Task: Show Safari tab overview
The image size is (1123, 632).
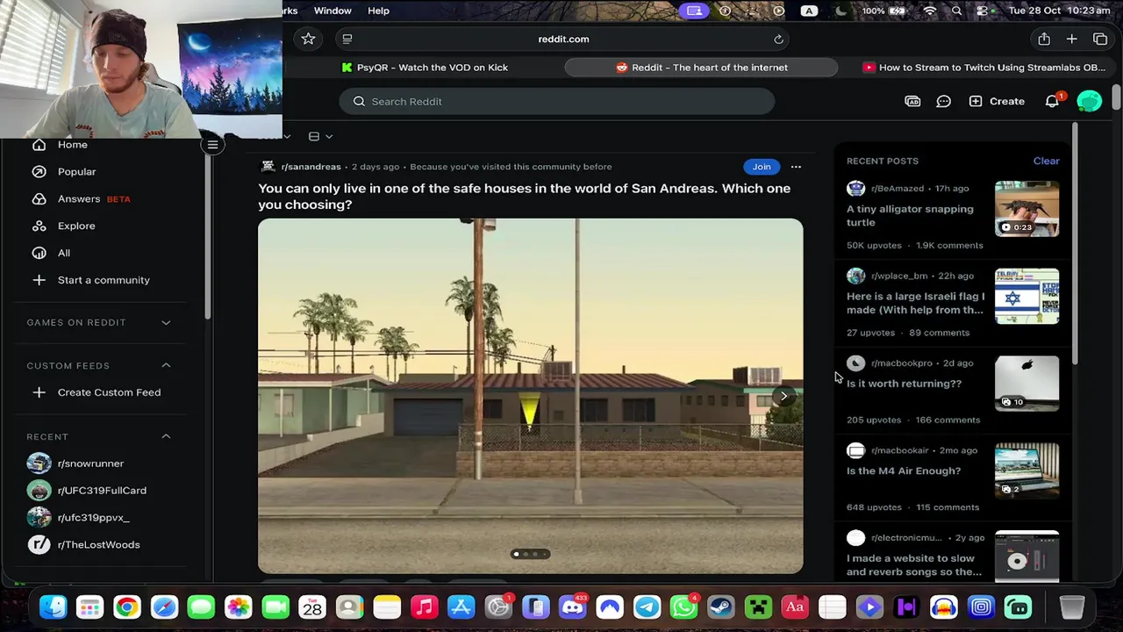Action: [x=1100, y=39]
